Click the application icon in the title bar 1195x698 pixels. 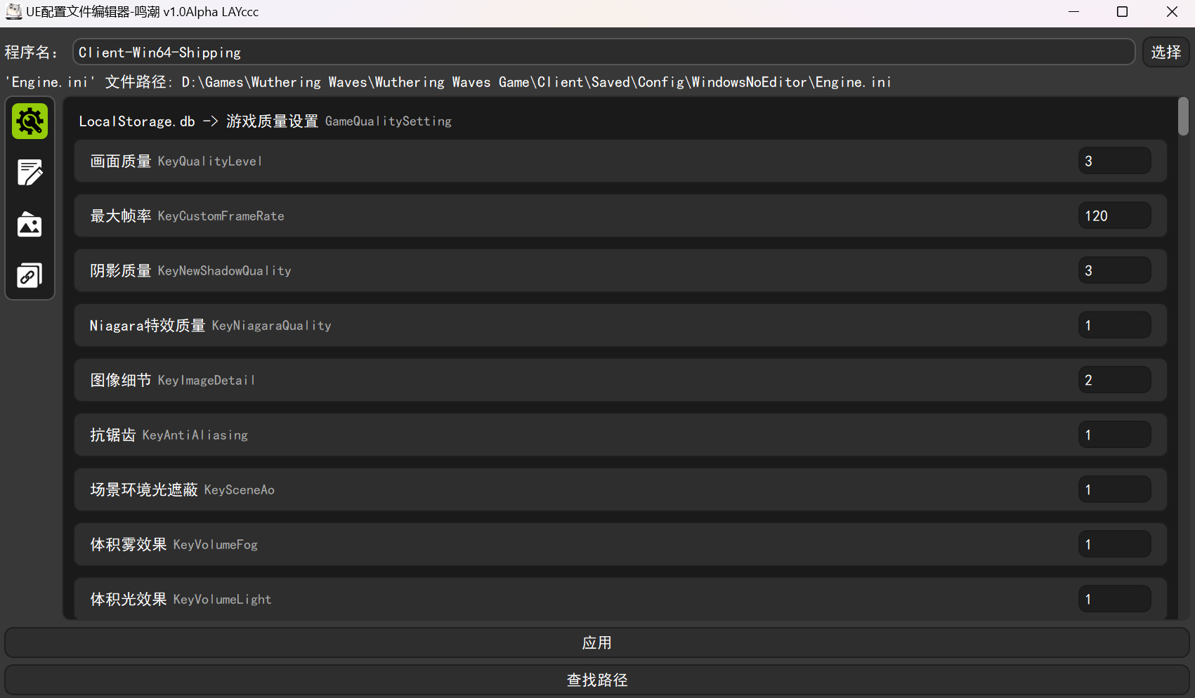pos(13,11)
